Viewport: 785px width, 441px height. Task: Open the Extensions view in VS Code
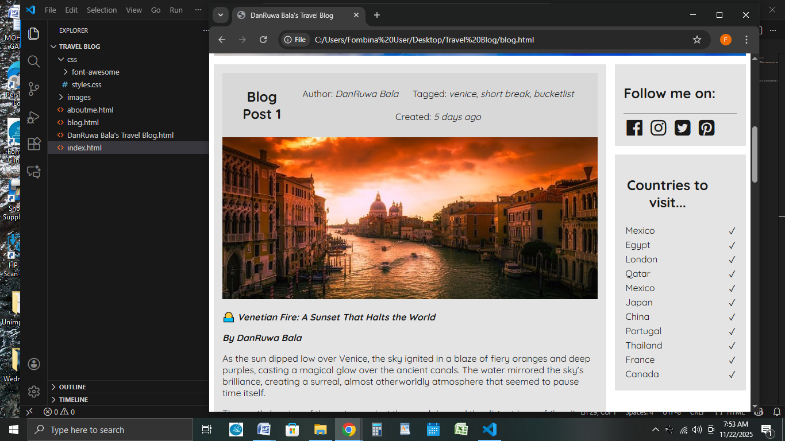(34, 144)
